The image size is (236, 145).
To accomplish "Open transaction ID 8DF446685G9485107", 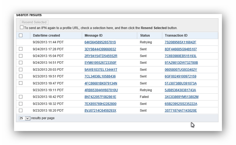I will (181, 49).
